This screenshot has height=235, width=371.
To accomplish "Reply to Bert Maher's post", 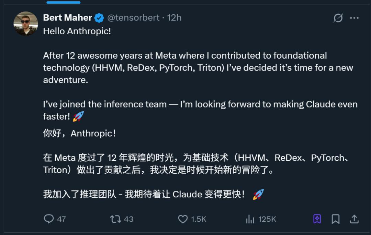I will coord(49,219).
